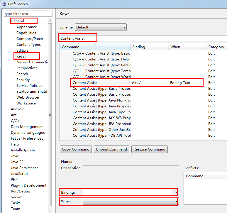The height and width of the screenshot is (213, 227).
Task: Open the Java preferences category
Action: coord(14,156)
